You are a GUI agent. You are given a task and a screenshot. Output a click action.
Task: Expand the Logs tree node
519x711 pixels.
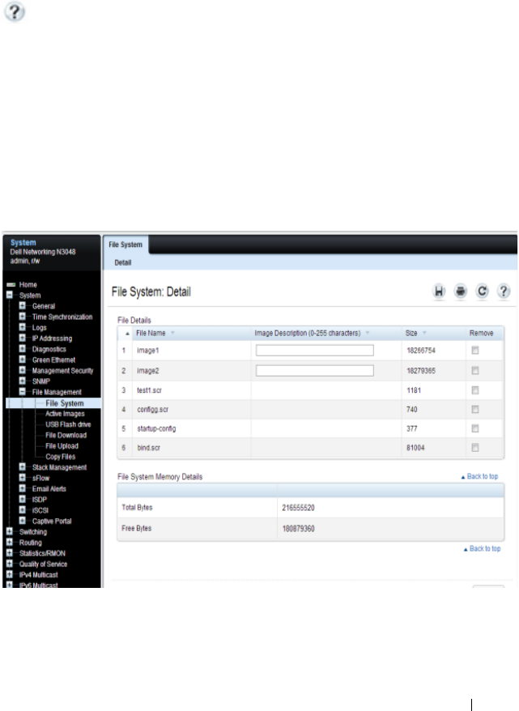pyautogui.click(x=22, y=327)
